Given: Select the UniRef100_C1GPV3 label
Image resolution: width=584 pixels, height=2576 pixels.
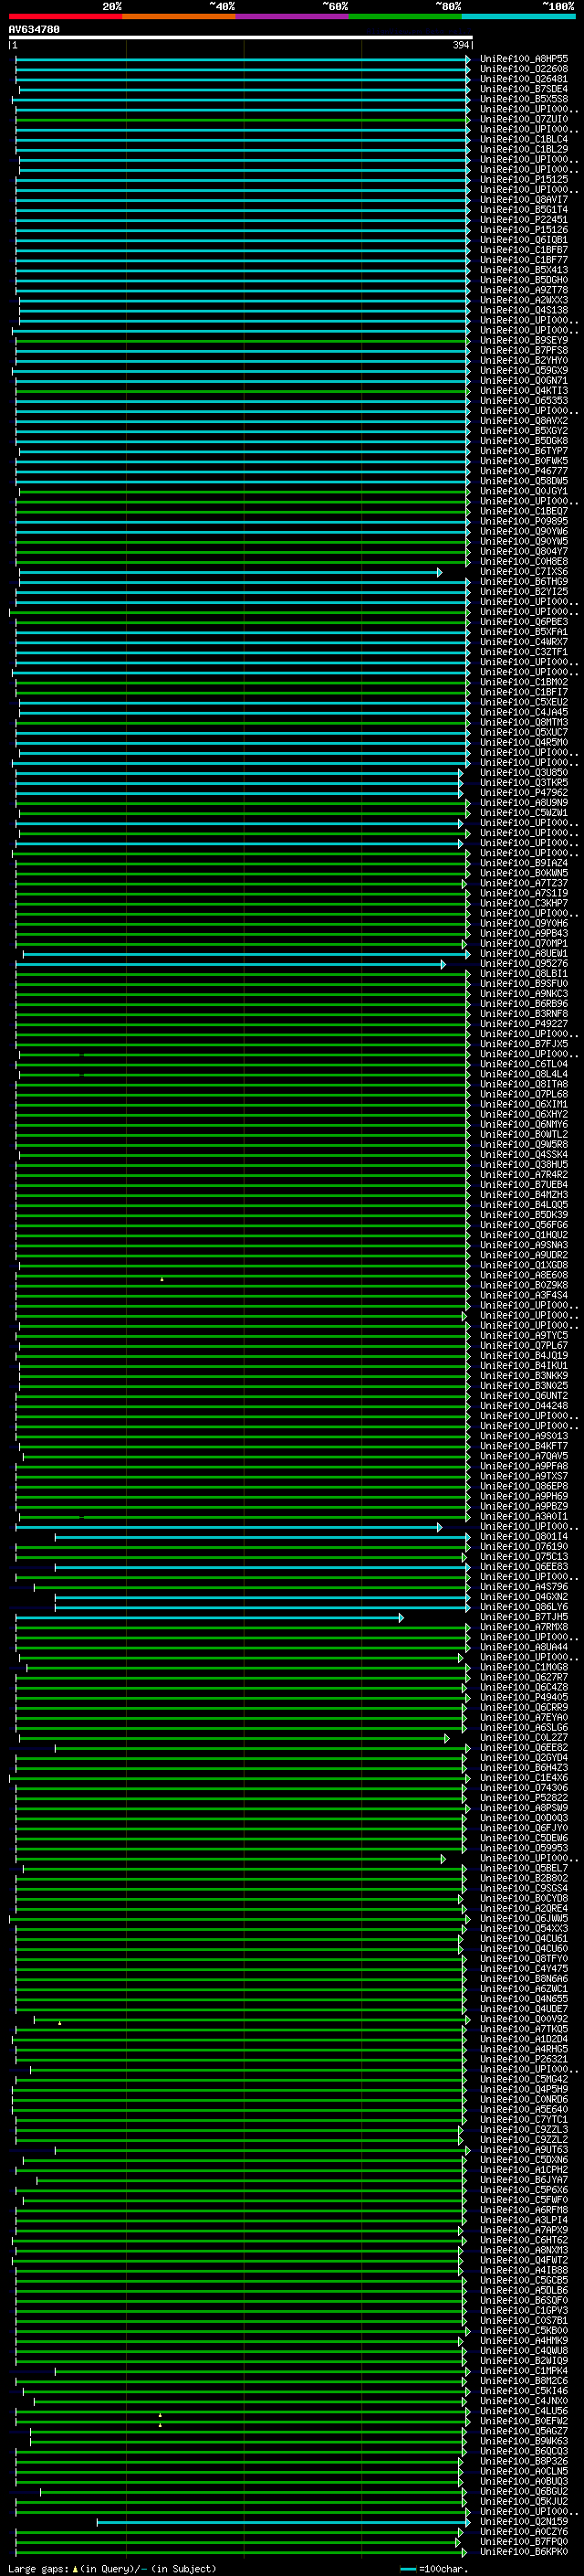Looking at the screenshot, I should [x=523, y=2310].
